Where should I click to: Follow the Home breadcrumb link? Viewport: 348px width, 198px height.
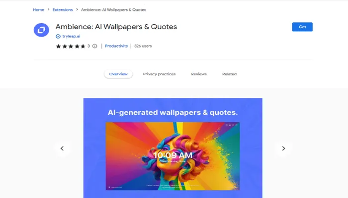pyautogui.click(x=39, y=10)
